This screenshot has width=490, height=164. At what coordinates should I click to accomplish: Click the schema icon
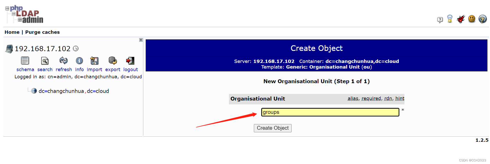(25, 61)
